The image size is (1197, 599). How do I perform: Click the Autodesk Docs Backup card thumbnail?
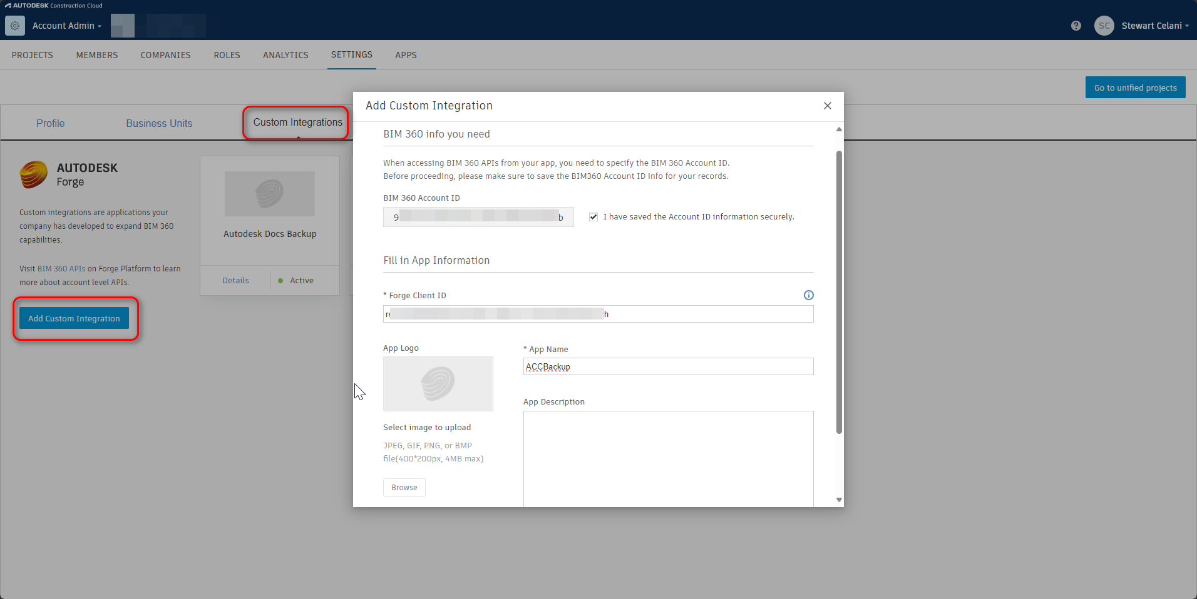[x=270, y=194]
